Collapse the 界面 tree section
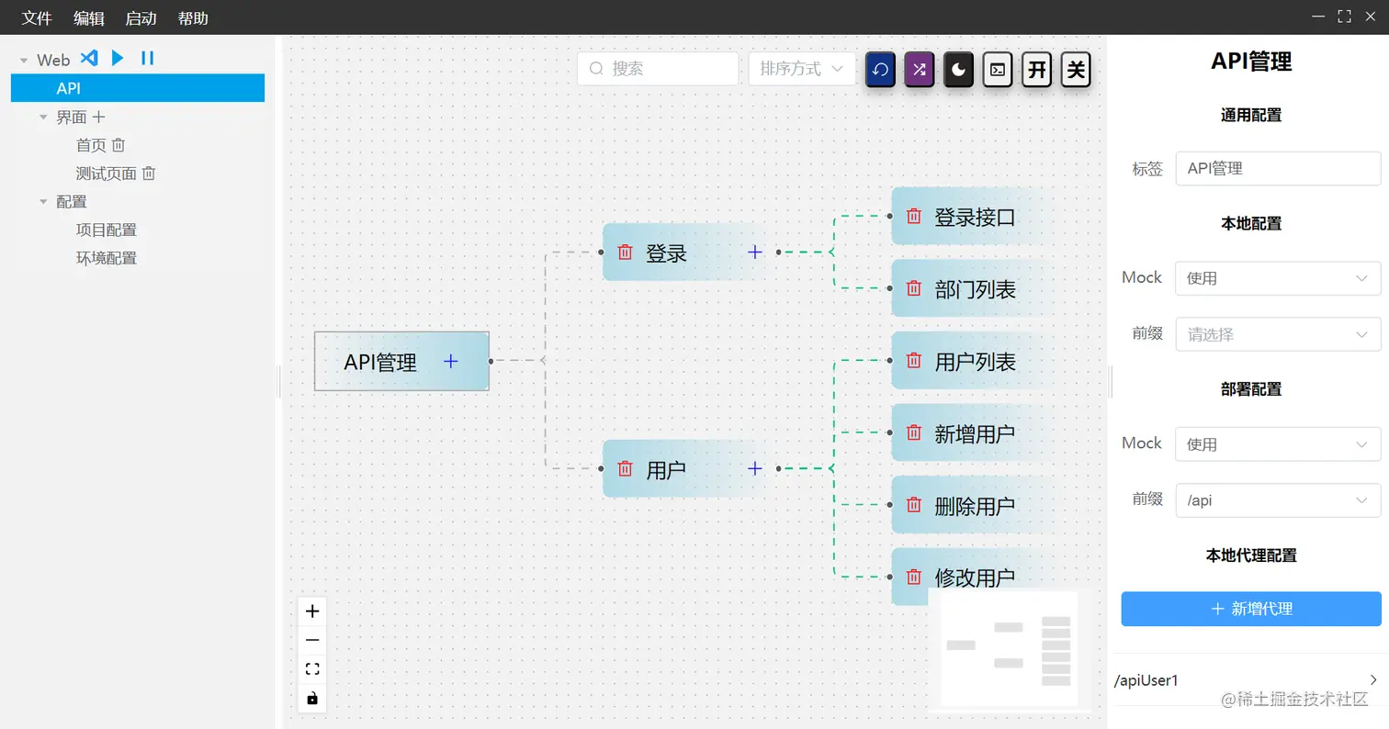The height and width of the screenshot is (729, 1389). [x=43, y=117]
